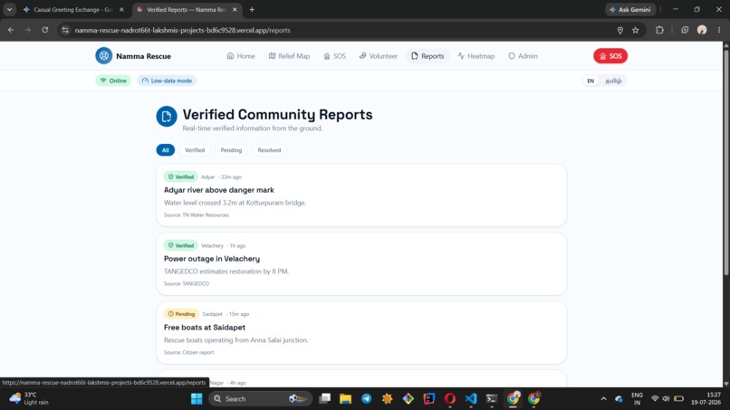Click the Pending badge on the Saidapet report
The width and height of the screenshot is (730, 410).
coord(181,314)
